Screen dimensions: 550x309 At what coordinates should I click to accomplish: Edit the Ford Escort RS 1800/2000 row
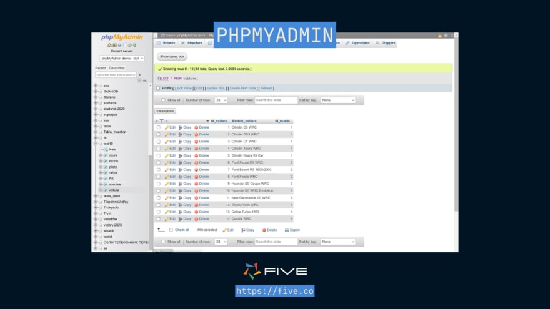coord(170,170)
